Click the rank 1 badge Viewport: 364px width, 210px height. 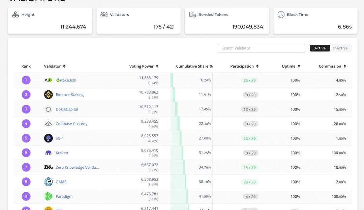pos(26,80)
